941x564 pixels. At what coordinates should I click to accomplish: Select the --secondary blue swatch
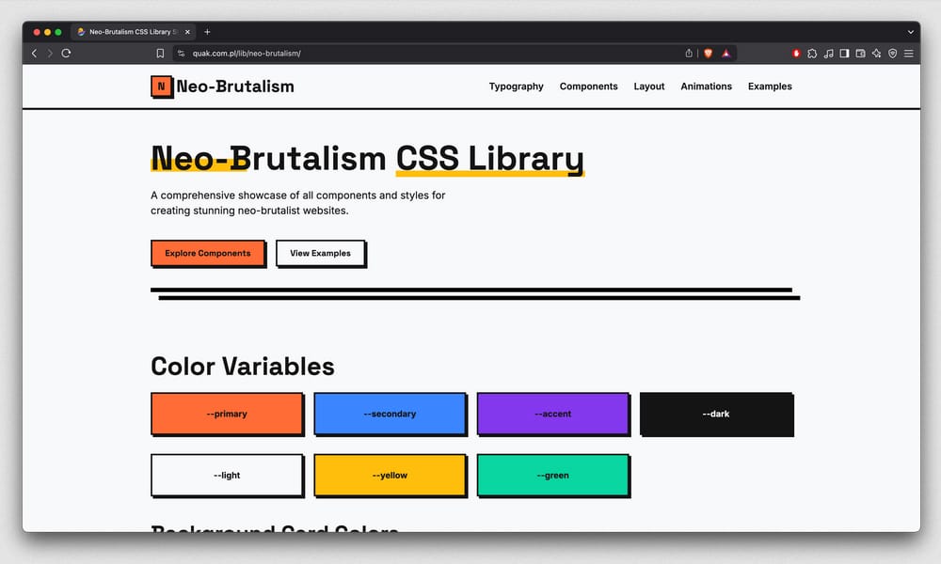click(x=390, y=414)
